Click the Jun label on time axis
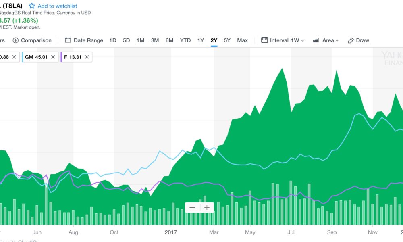Screen dimensions: 403x242 point(37,232)
